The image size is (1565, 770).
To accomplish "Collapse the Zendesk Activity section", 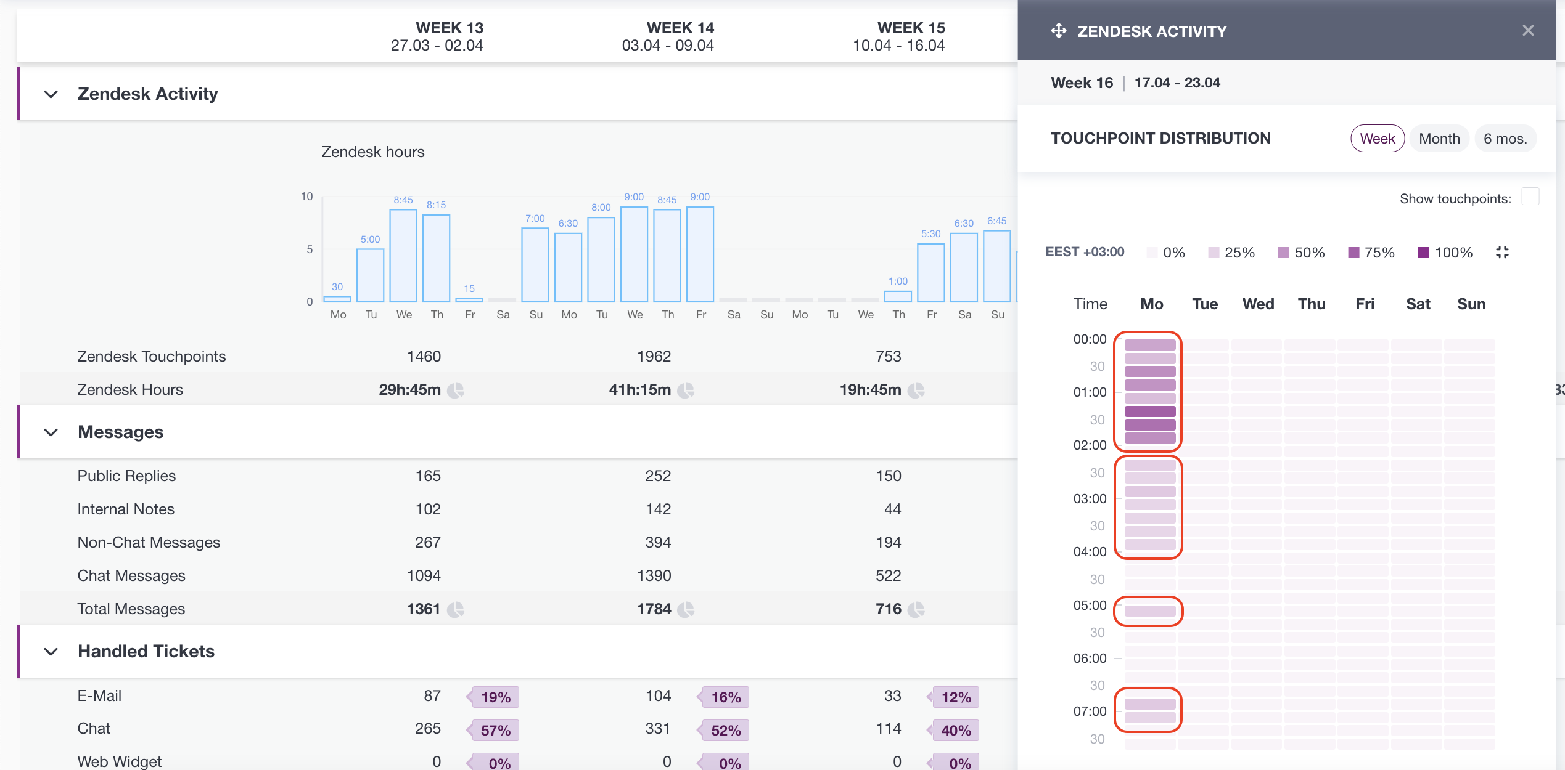I will pyautogui.click(x=51, y=94).
